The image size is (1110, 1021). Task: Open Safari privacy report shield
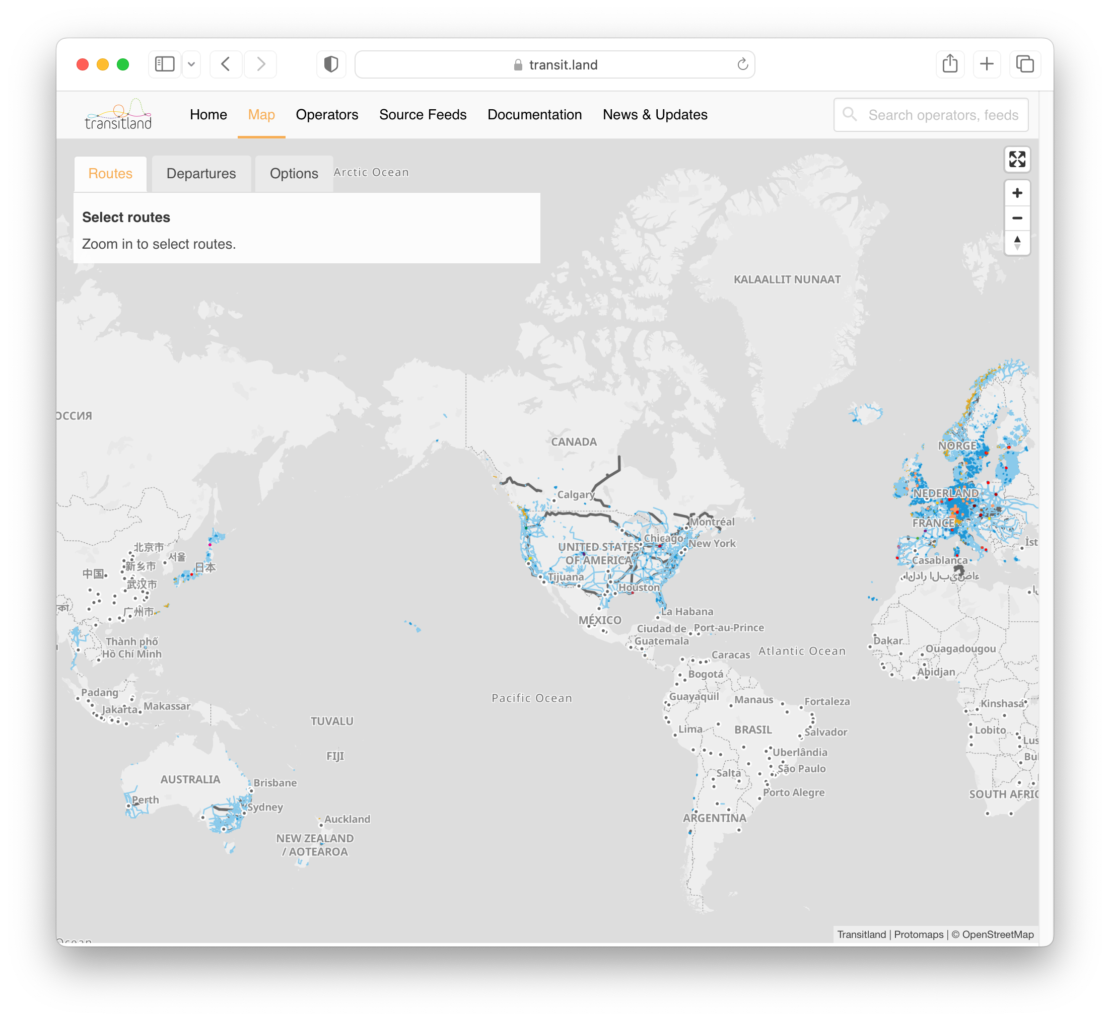(331, 64)
